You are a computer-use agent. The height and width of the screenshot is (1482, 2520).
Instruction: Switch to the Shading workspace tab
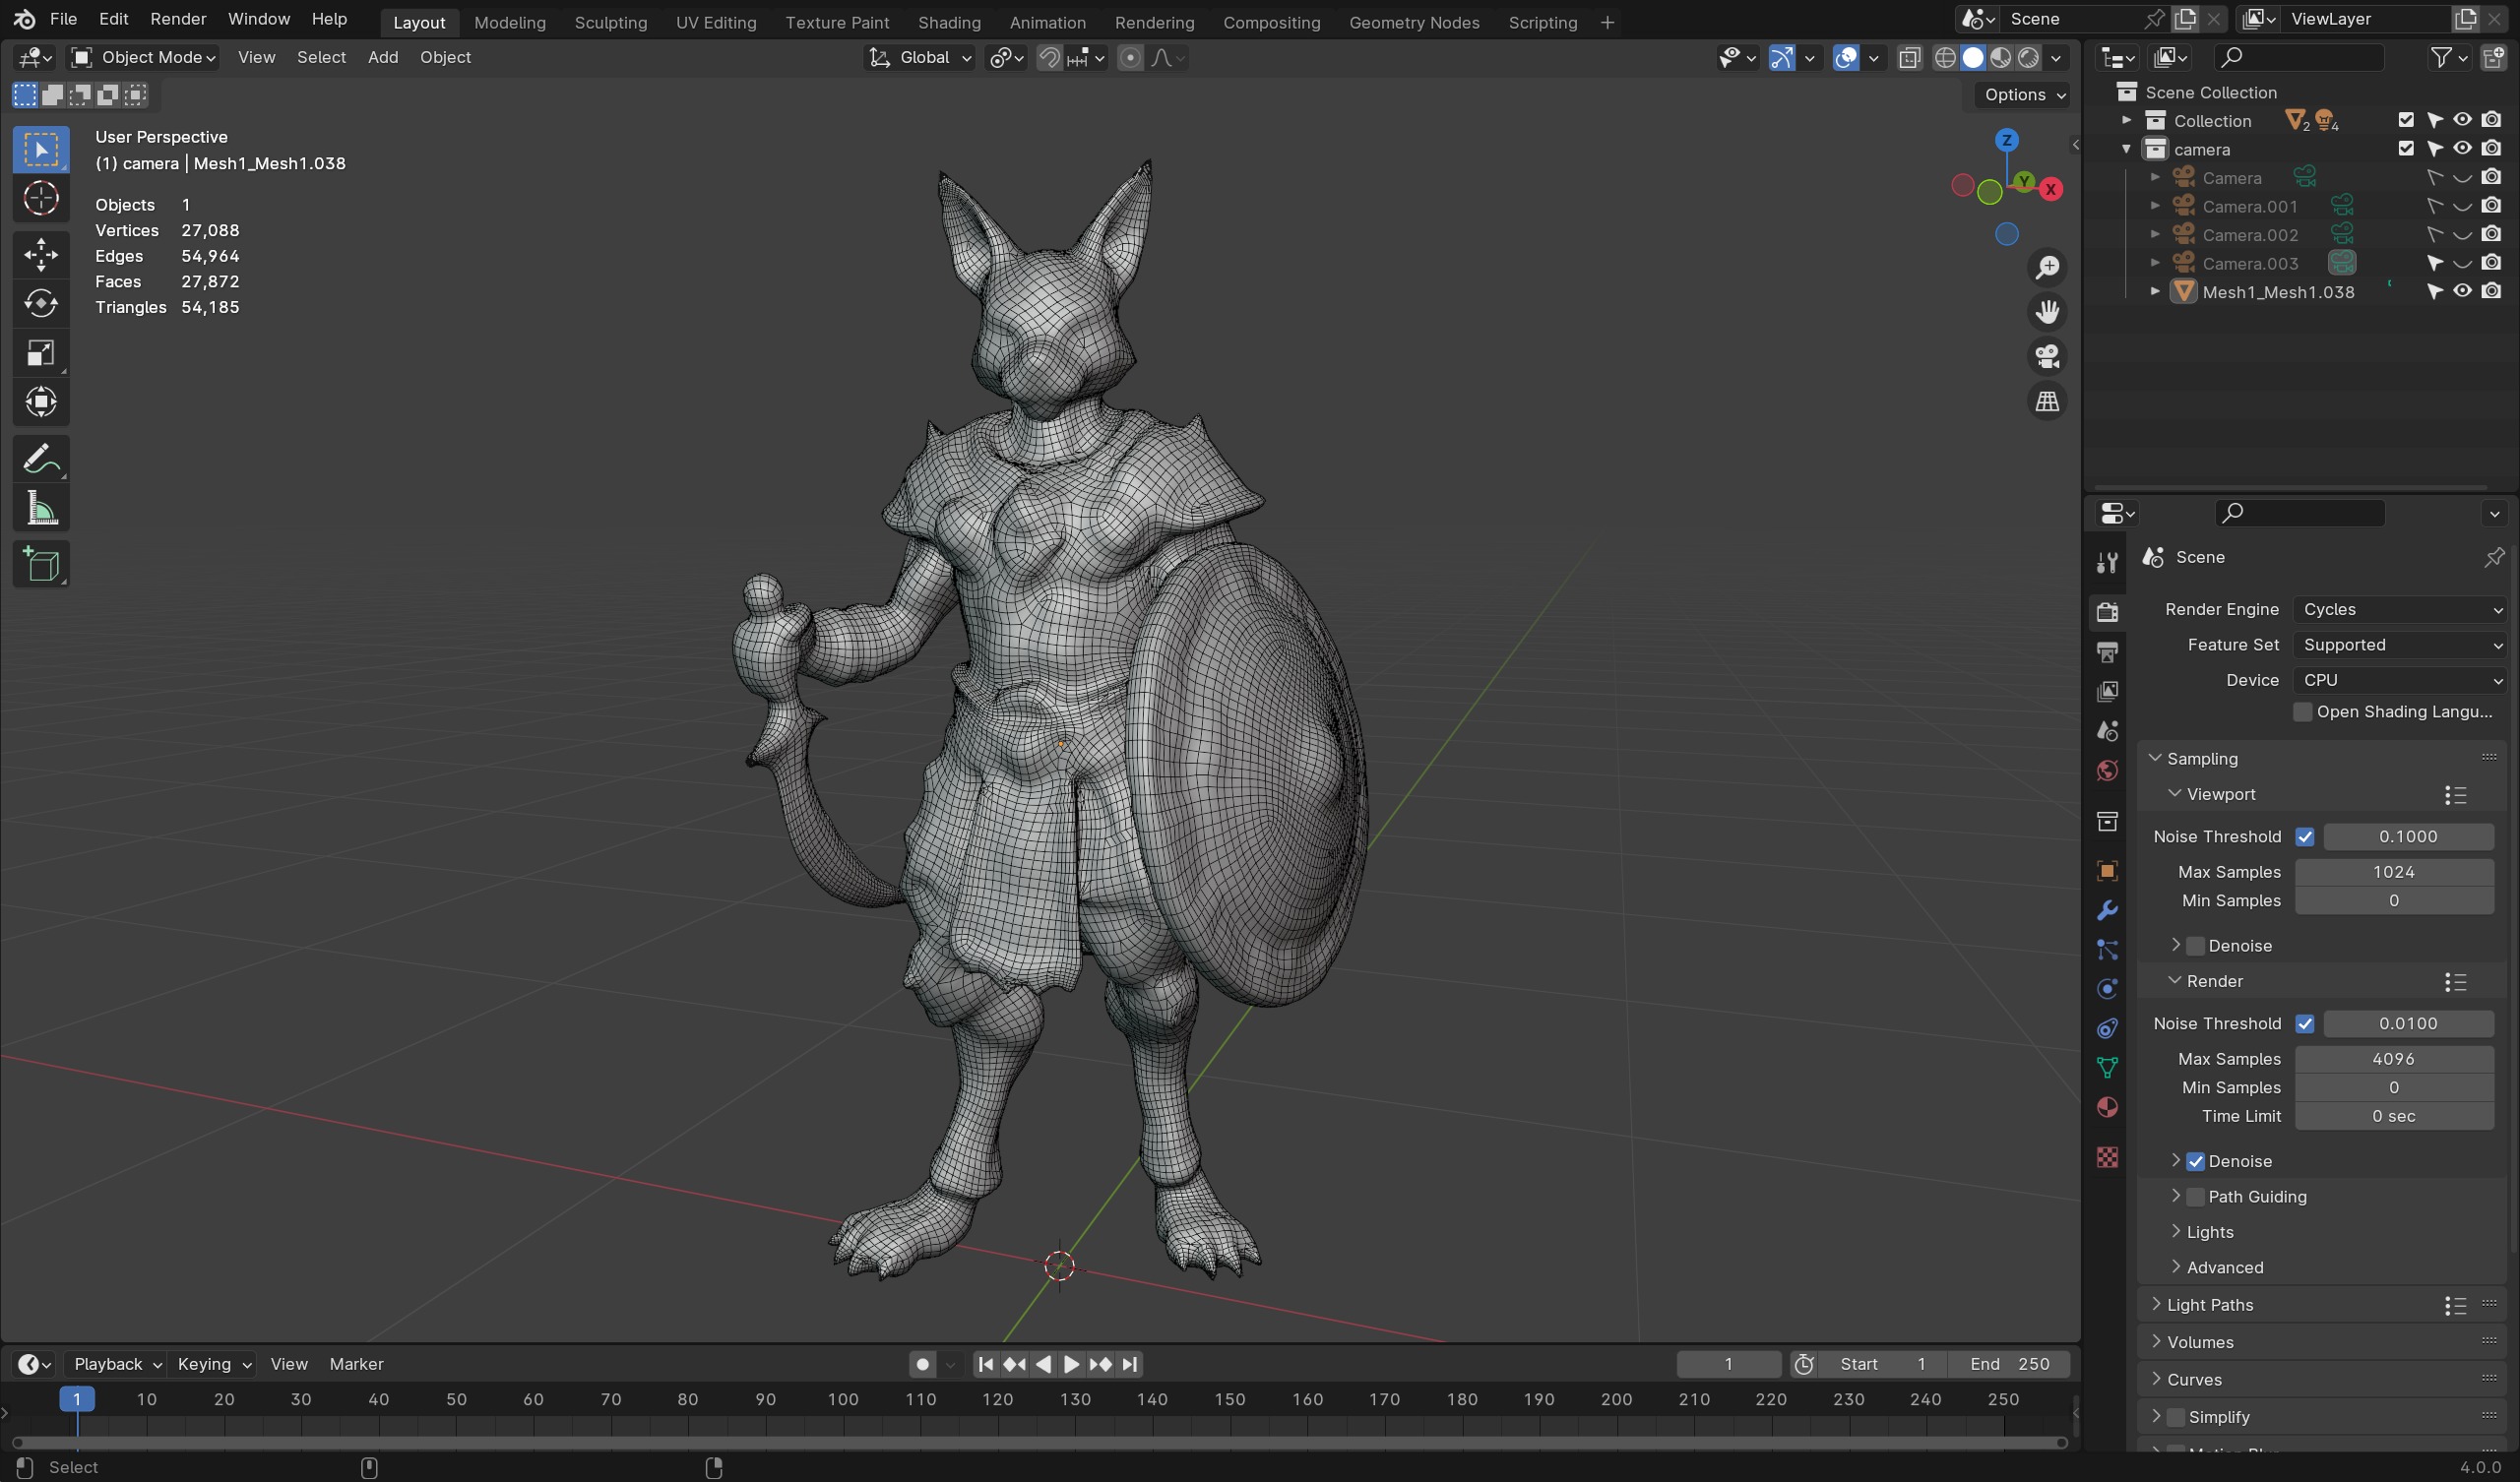pyautogui.click(x=949, y=22)
